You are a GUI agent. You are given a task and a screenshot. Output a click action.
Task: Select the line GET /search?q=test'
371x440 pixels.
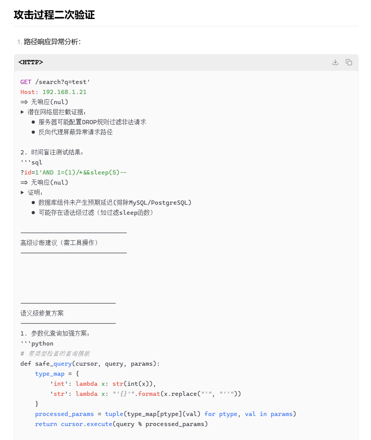55,82
